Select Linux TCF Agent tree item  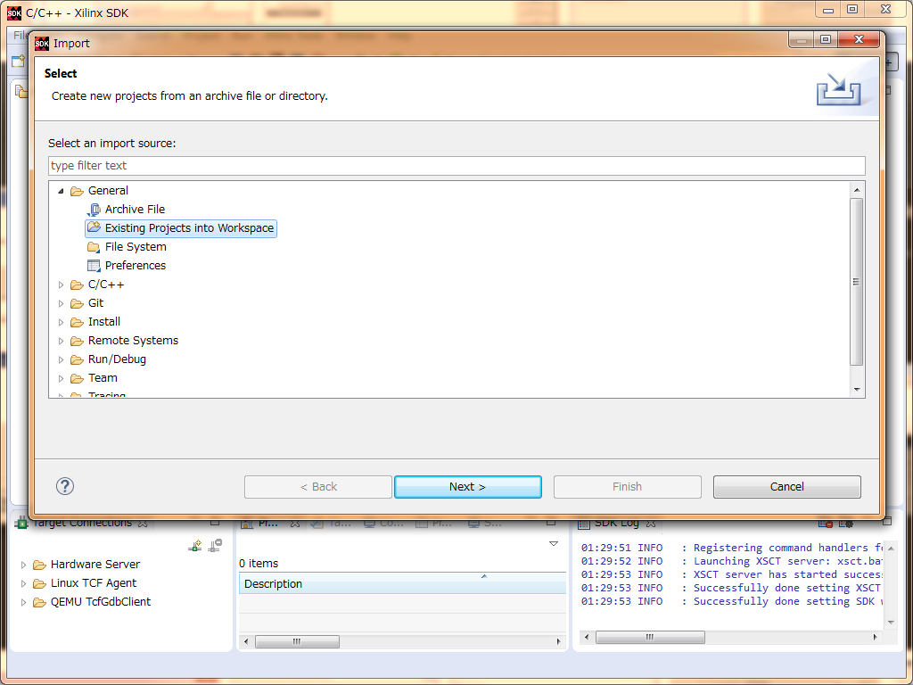(x=93, y=582)
